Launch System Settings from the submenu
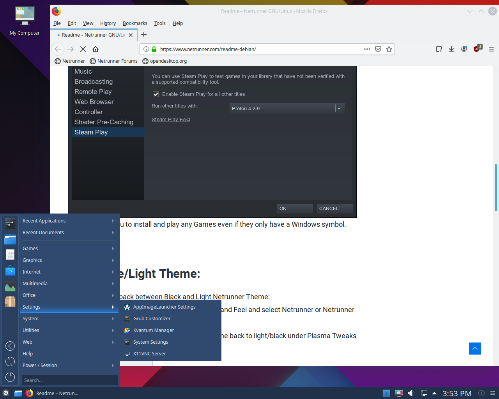Image resolution: width=499 pixels, height=399 pixels. coord(171,342)
